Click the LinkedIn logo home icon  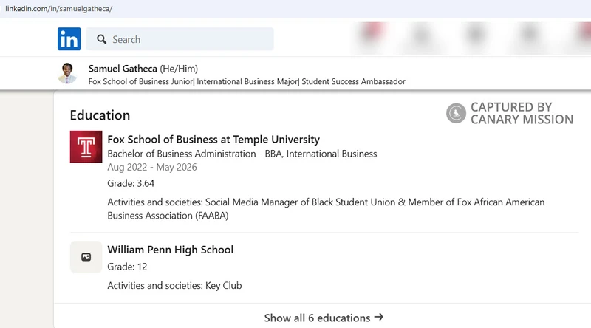click(x=69, y=39)
